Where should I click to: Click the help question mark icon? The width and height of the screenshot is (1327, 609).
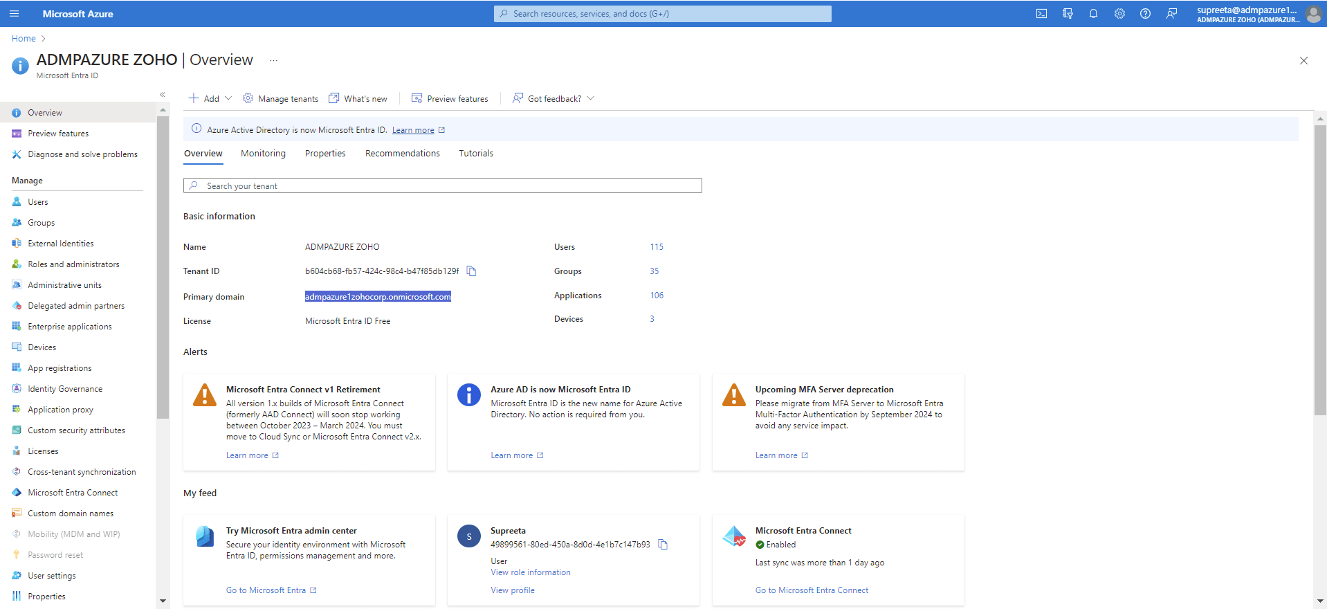[1145, 14]
